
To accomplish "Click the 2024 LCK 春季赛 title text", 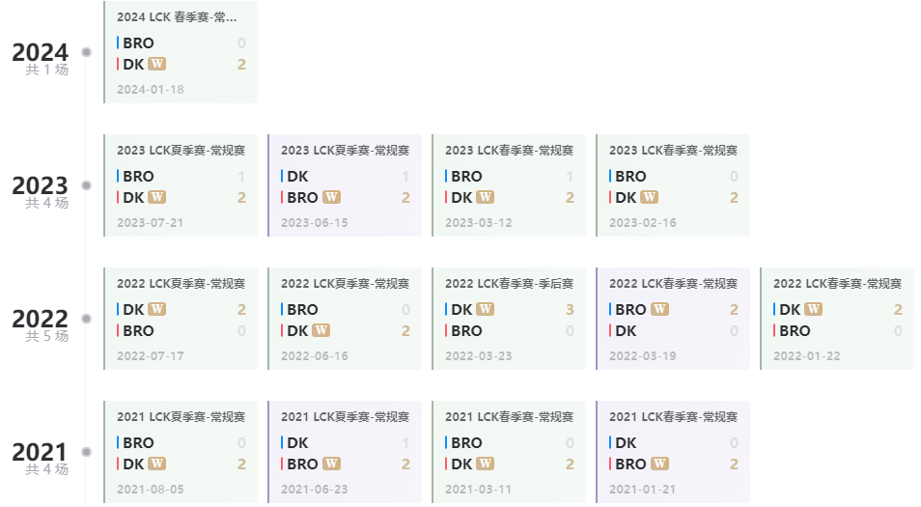I will (177, 17).
